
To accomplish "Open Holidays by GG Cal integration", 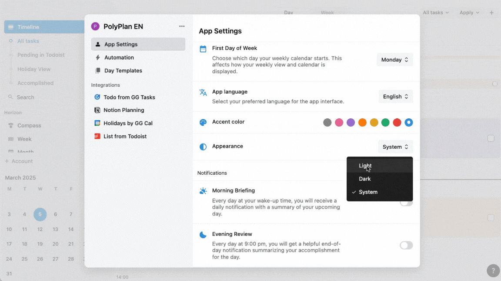I will (128, 123).
